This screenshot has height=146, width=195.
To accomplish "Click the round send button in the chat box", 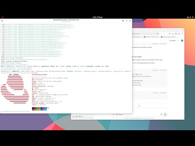I will [165, 114].
